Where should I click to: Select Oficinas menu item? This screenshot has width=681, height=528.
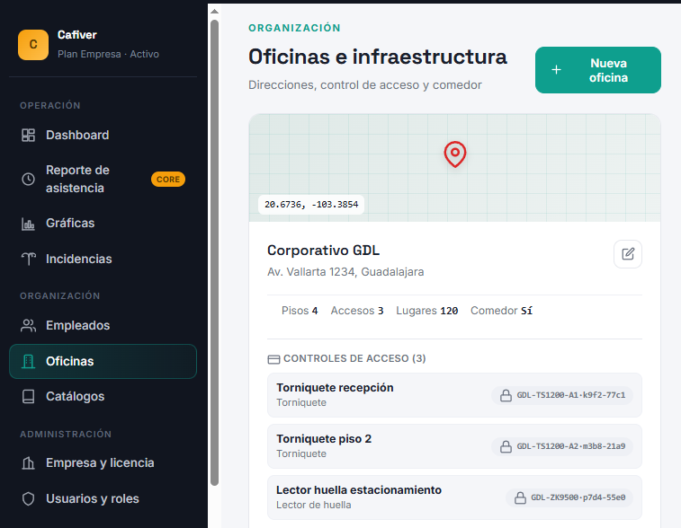point(103,361)
